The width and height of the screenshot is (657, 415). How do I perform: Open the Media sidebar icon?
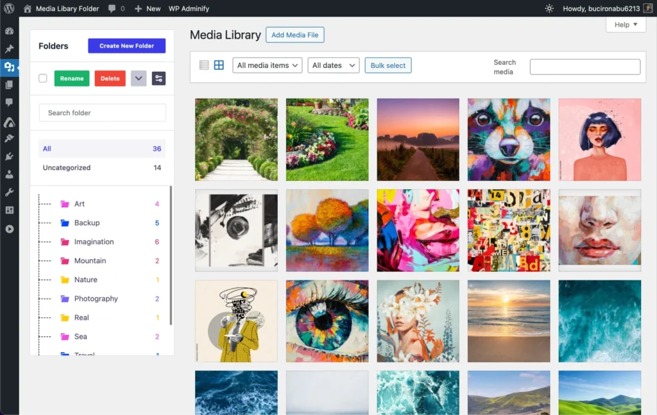pyautogui.click(x=9, y=67)
